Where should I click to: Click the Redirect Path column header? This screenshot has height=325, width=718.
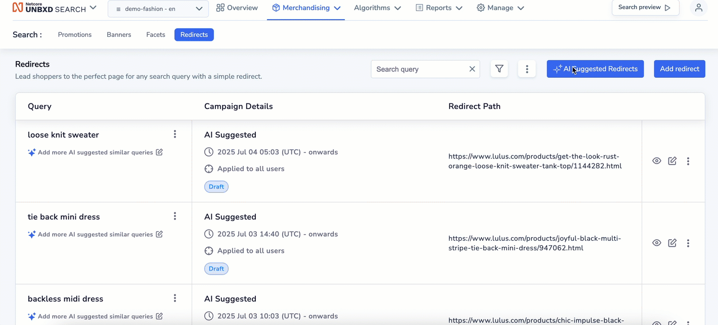474,106
